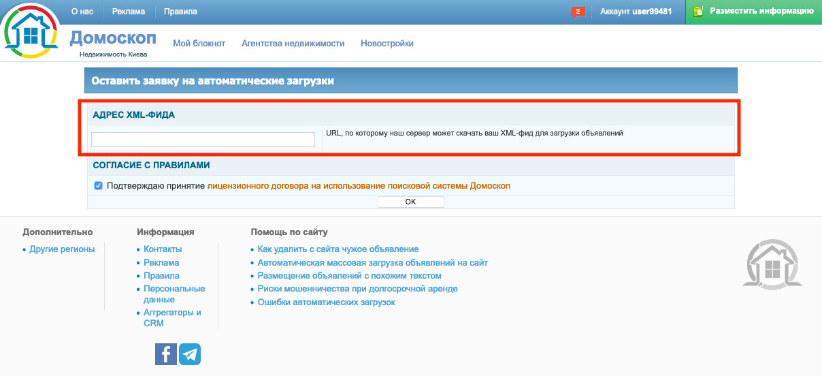The width and height of the screenshot is (822, 376).
Task: Click the Домоскоп site title text
Action: point(113,37)
